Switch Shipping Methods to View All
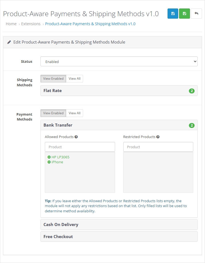This screenshot has height=263, width=205. coord(75,79)
